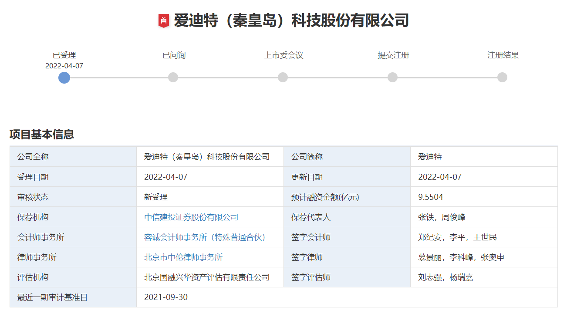Viewport: 567px width, 317px height.
Task: Select the 提交注册 progress step circle
Action: [393, 78]
